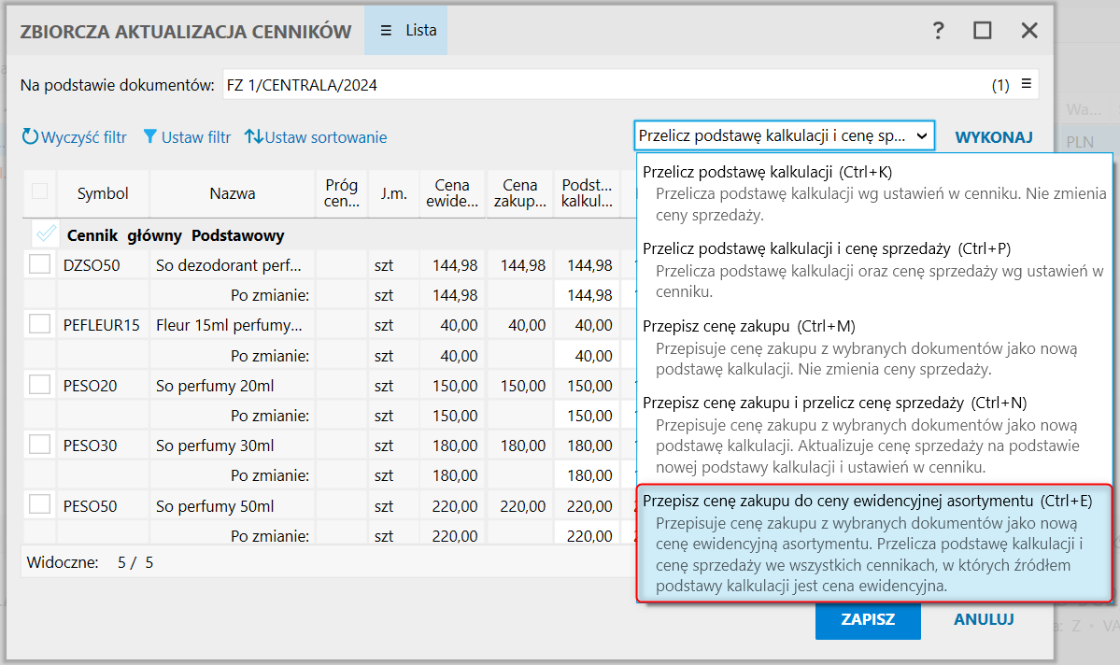Tick the checkbox for DZSO50 row

tap(39, 265)
